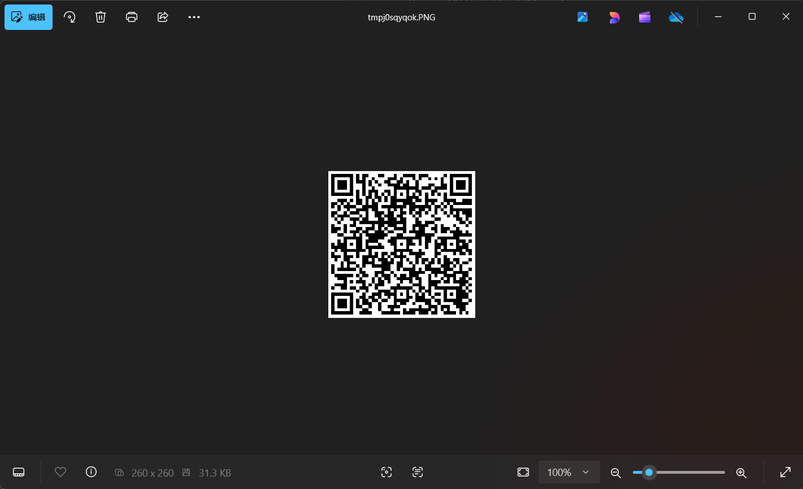Zoom in with the plus magnifier
803x489 pixels.
741,473
